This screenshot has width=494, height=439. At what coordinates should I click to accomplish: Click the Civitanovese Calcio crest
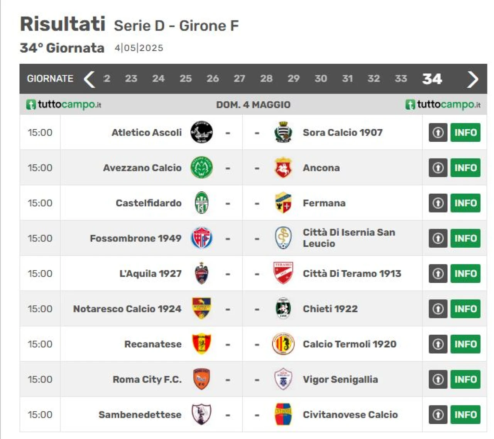pyautogui.click(x=283, y=414)
